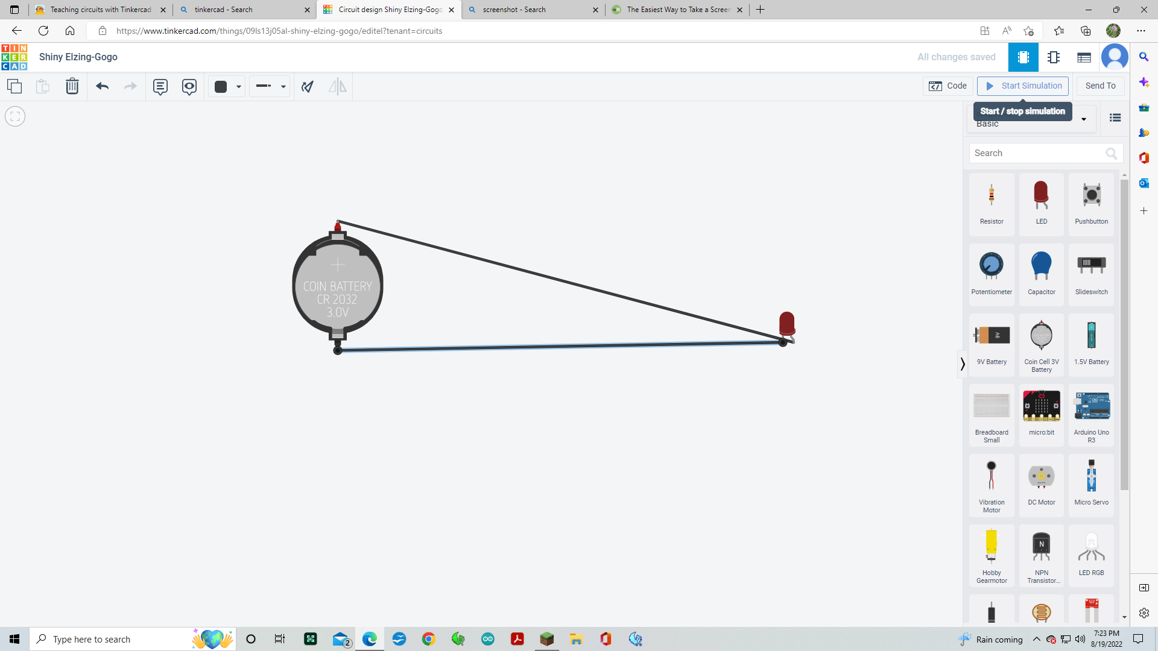Open the notes annotation tool
Screen dimensions: 1158x651
(x=160, y=86)
